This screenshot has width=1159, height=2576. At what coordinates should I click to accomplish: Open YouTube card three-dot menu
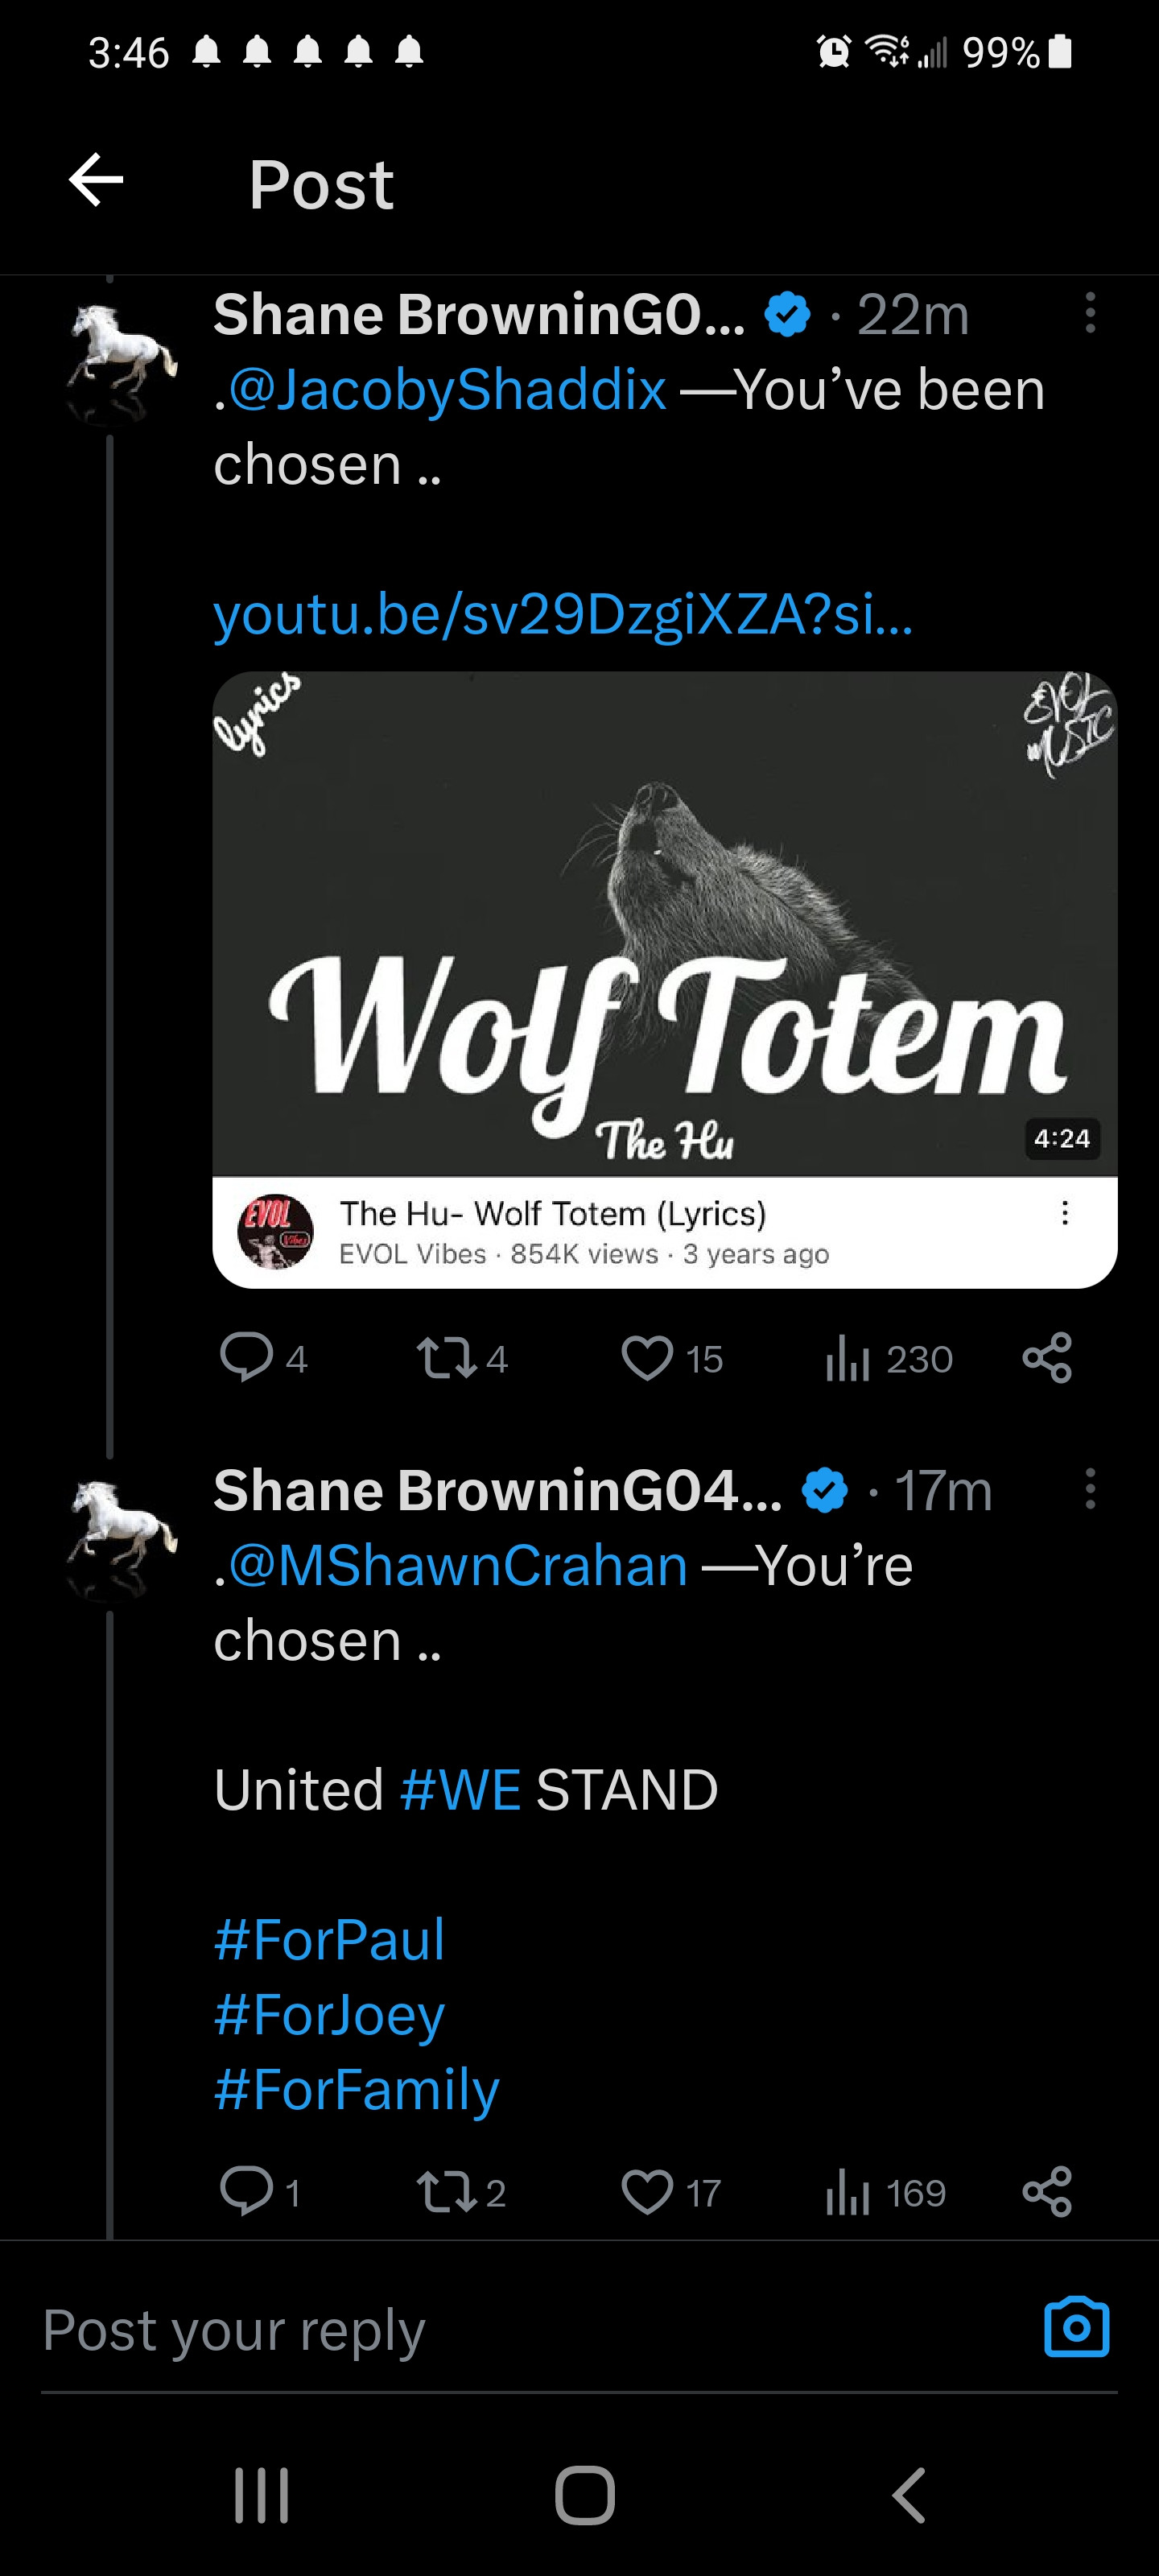[x=1065, y=1213]
